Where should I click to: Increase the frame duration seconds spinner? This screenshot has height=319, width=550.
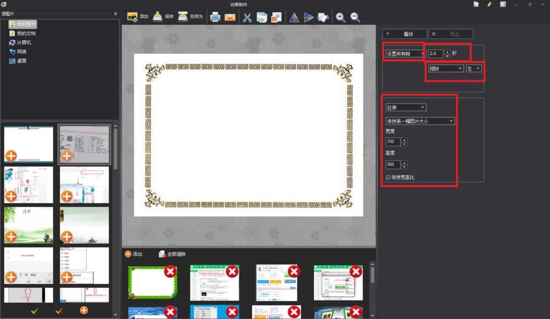[447, 52]
